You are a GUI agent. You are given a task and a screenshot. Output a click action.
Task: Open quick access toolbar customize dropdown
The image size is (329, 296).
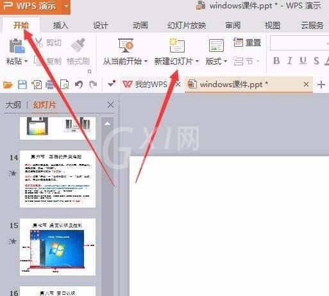112,84
